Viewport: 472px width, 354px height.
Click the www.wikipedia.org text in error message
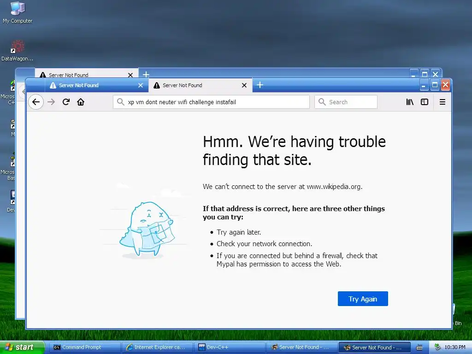(334, 187)
